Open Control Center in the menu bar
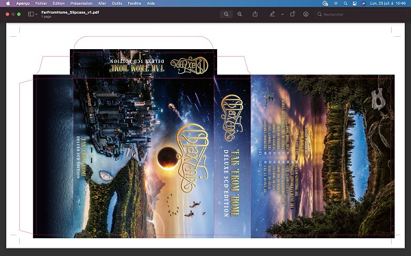411x256 pixels. click(355, 3)
